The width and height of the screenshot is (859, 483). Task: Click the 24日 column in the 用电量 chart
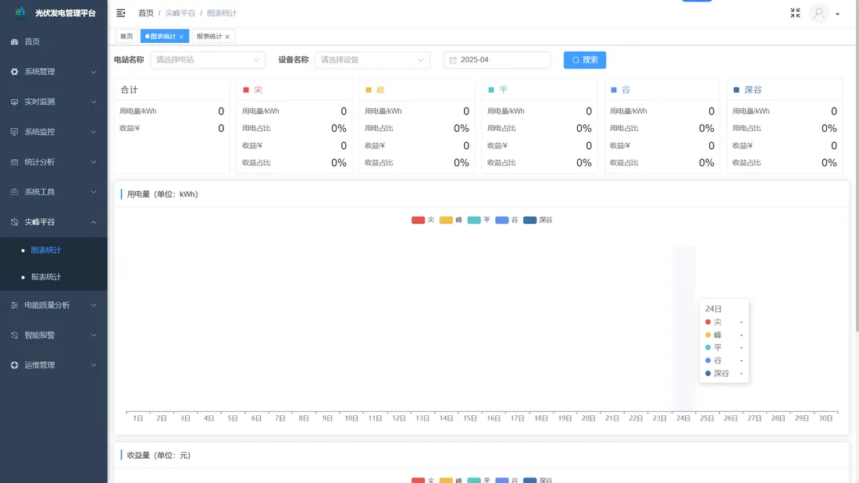coord(684,329)
